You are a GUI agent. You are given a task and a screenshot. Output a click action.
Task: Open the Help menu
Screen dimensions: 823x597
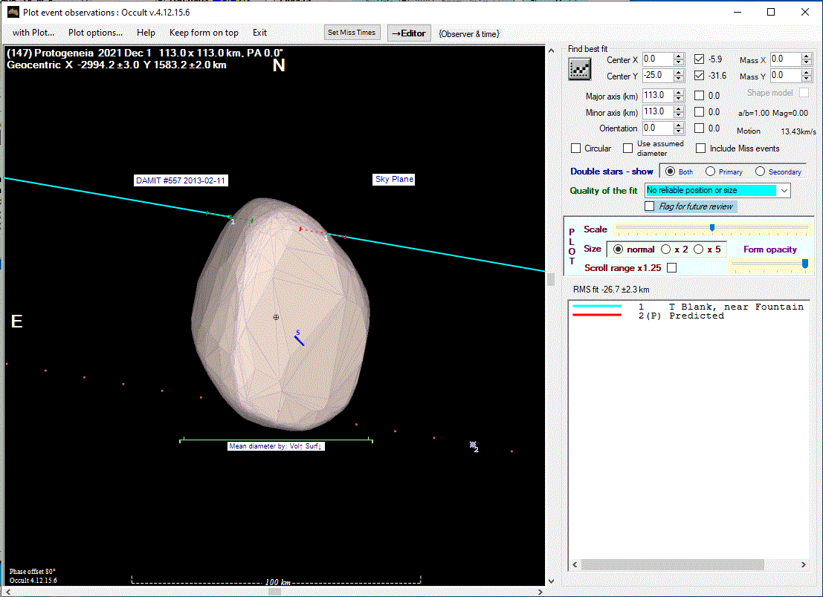[146, 33]
